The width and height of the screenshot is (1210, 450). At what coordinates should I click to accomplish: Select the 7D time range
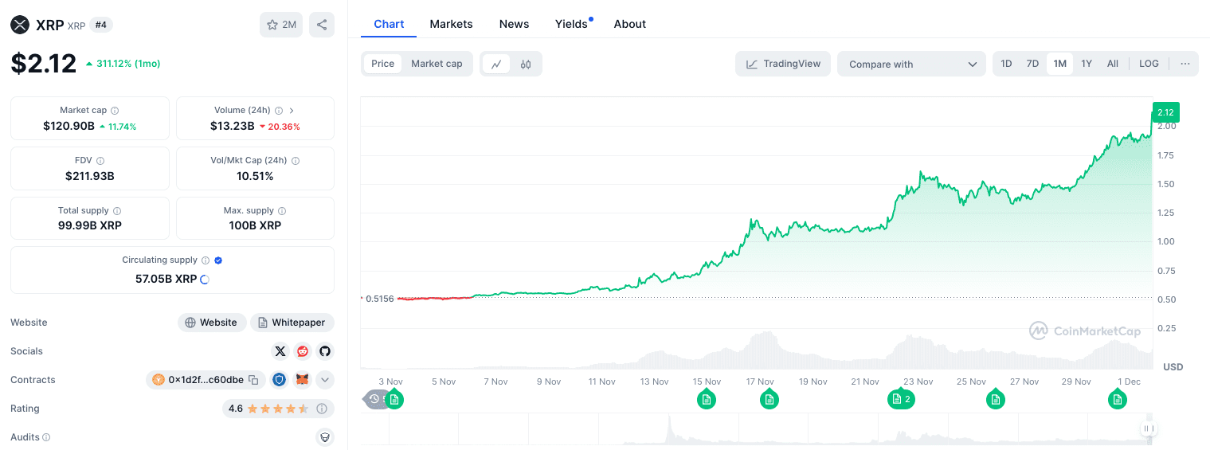tap(1032, 64)
